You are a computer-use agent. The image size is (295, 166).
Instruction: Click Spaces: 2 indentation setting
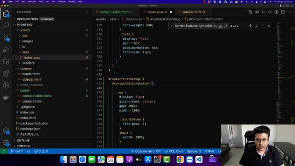pos(194,151)
